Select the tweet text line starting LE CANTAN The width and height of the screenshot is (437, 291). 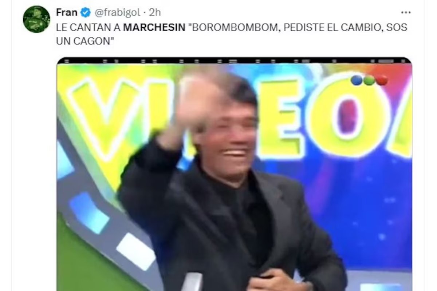pos(232,27)
